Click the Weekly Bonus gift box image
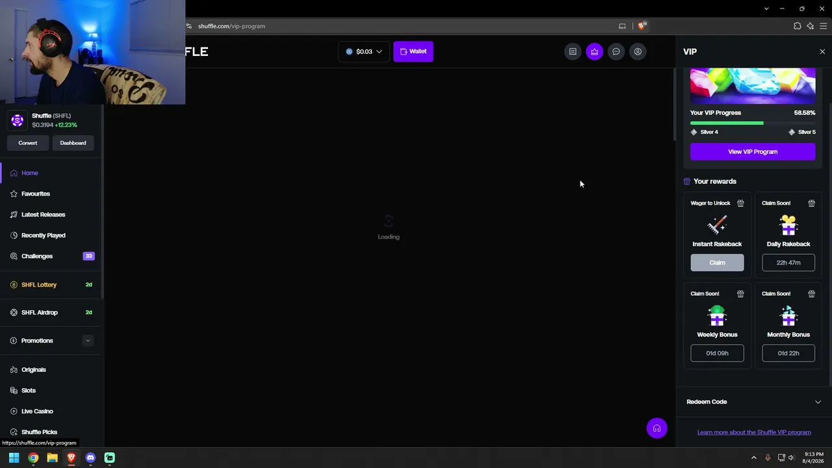Image resolution: width=832 pixels, height=468 pixels. click(x=717, y=315)
